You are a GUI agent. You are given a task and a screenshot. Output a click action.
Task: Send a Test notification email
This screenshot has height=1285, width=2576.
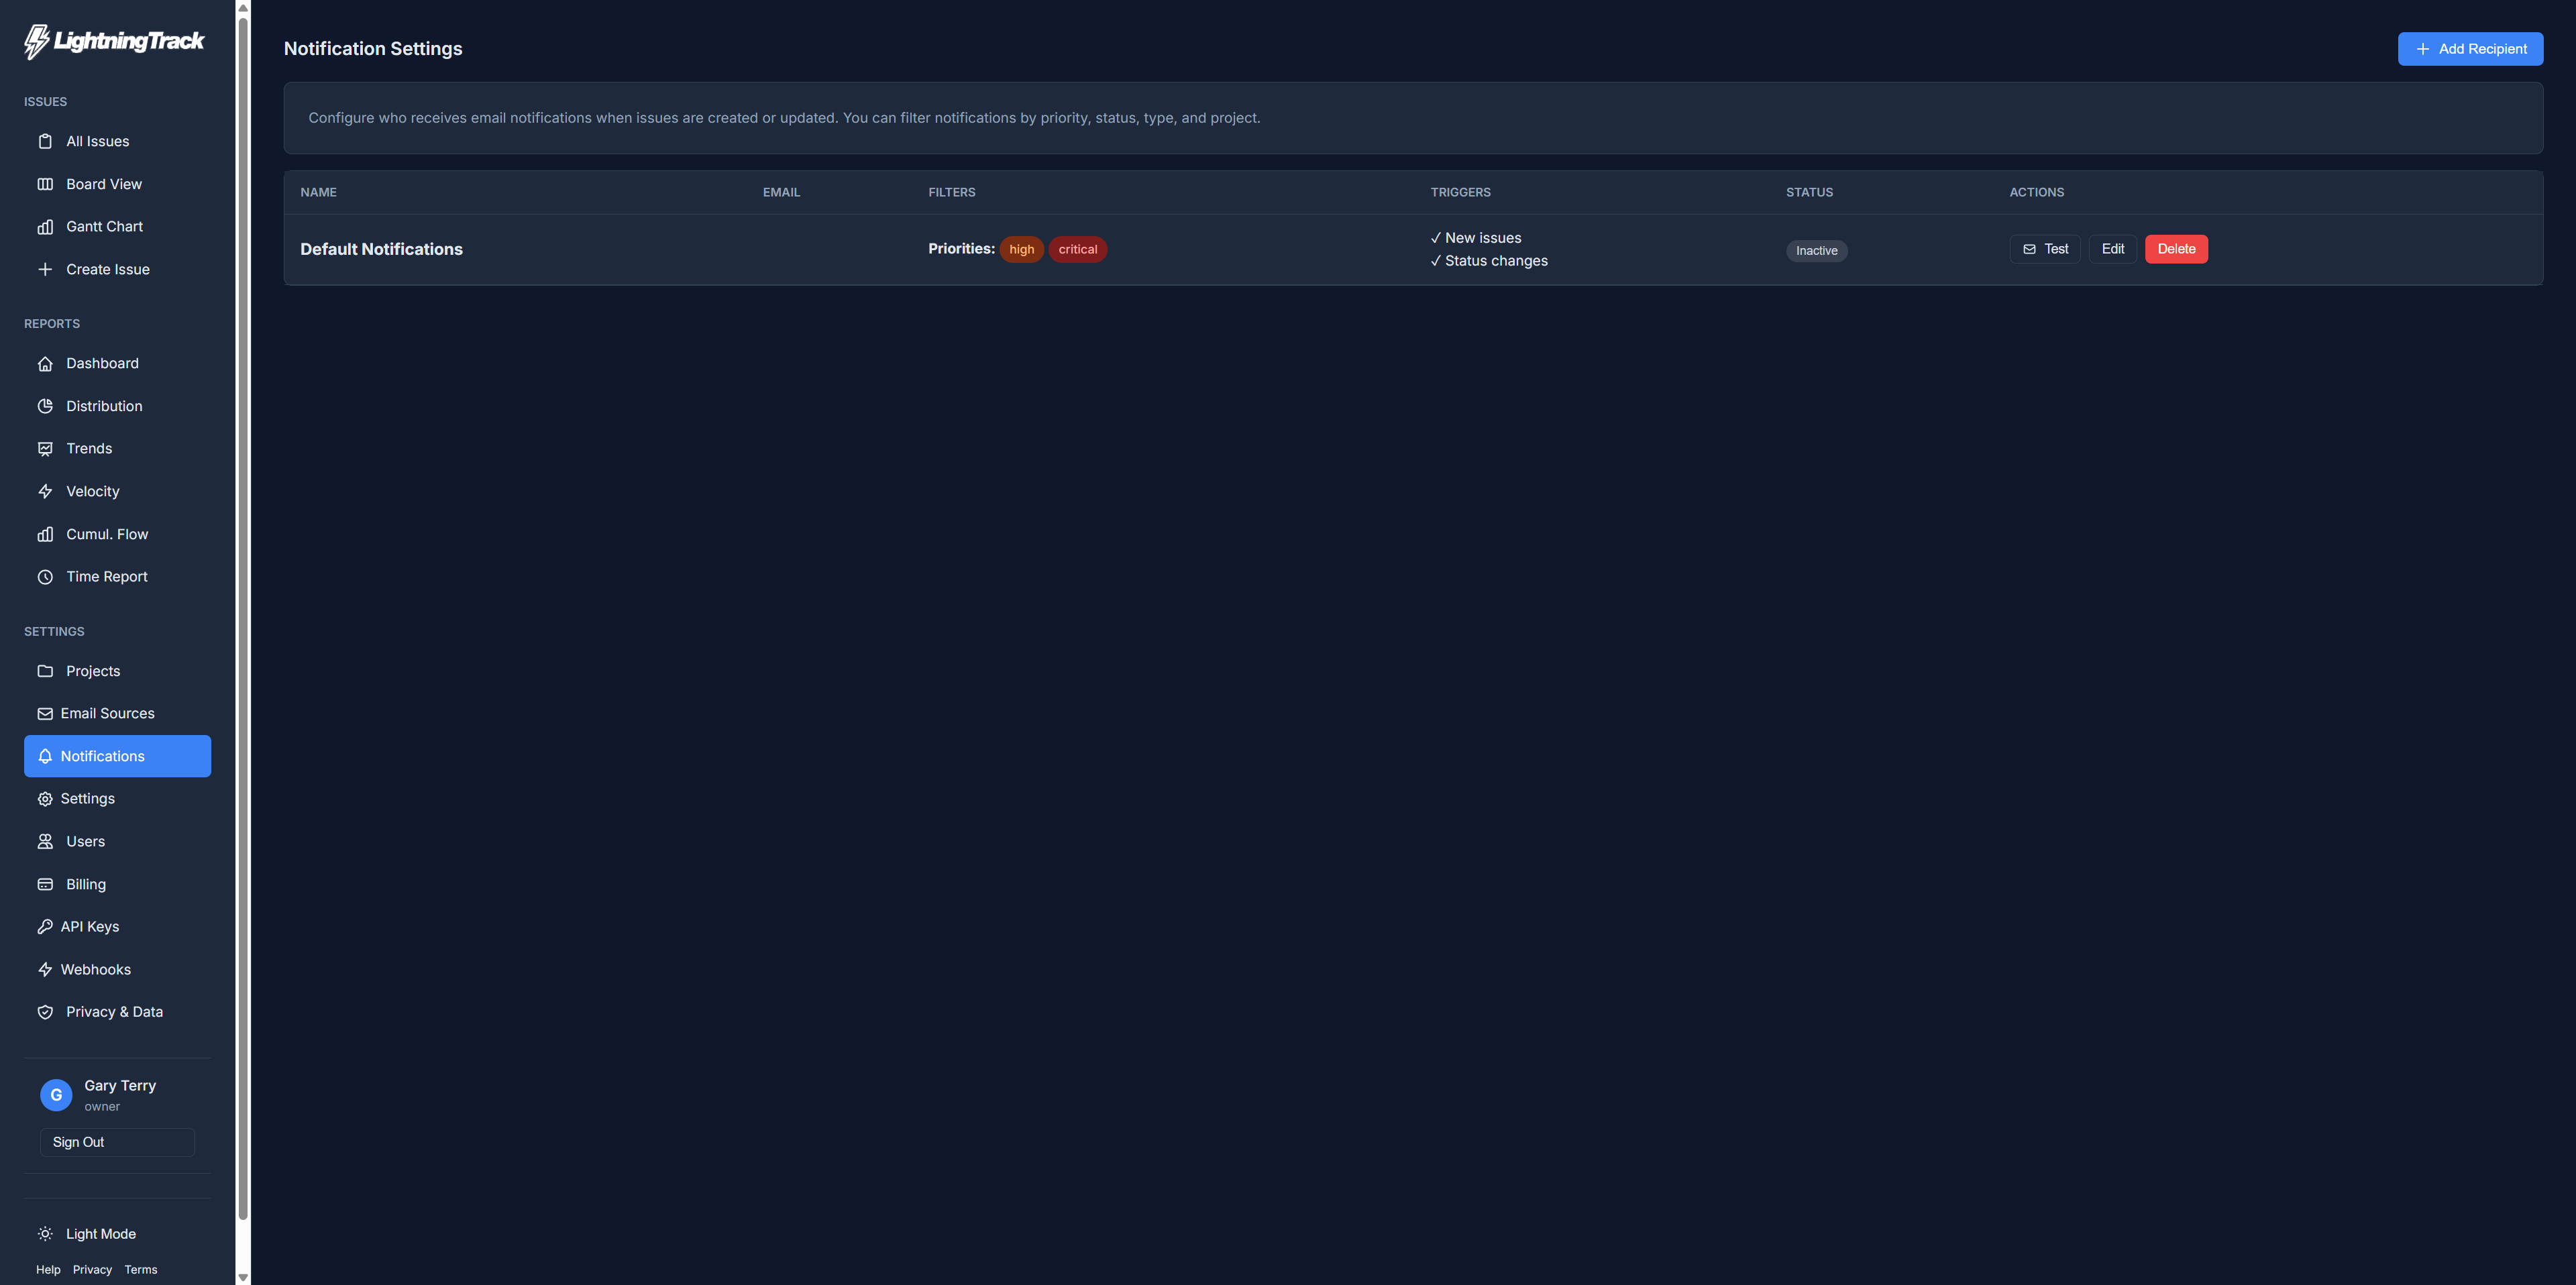pos(2044,249)
